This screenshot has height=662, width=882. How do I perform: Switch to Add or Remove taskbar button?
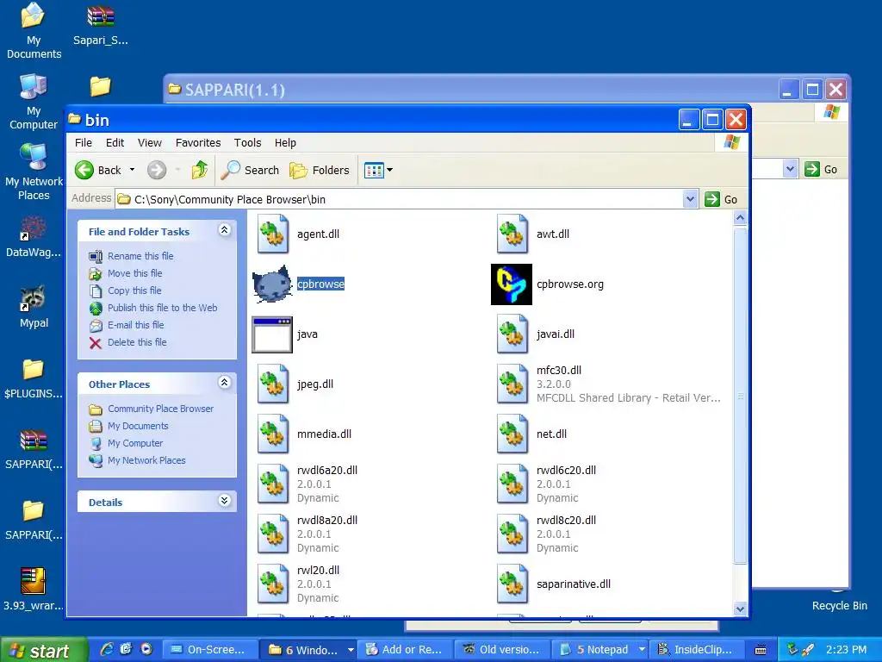coord(405,650)
